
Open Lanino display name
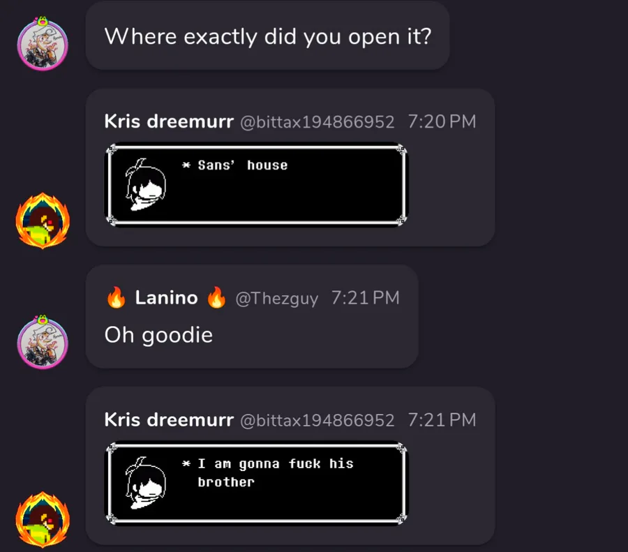pos(166,297)
